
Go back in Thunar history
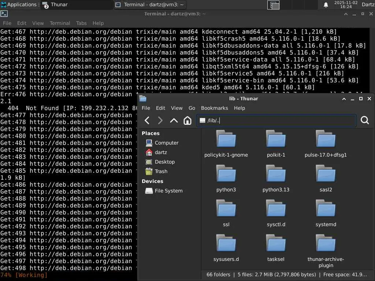pyautogui.click(x=147, y=120)
